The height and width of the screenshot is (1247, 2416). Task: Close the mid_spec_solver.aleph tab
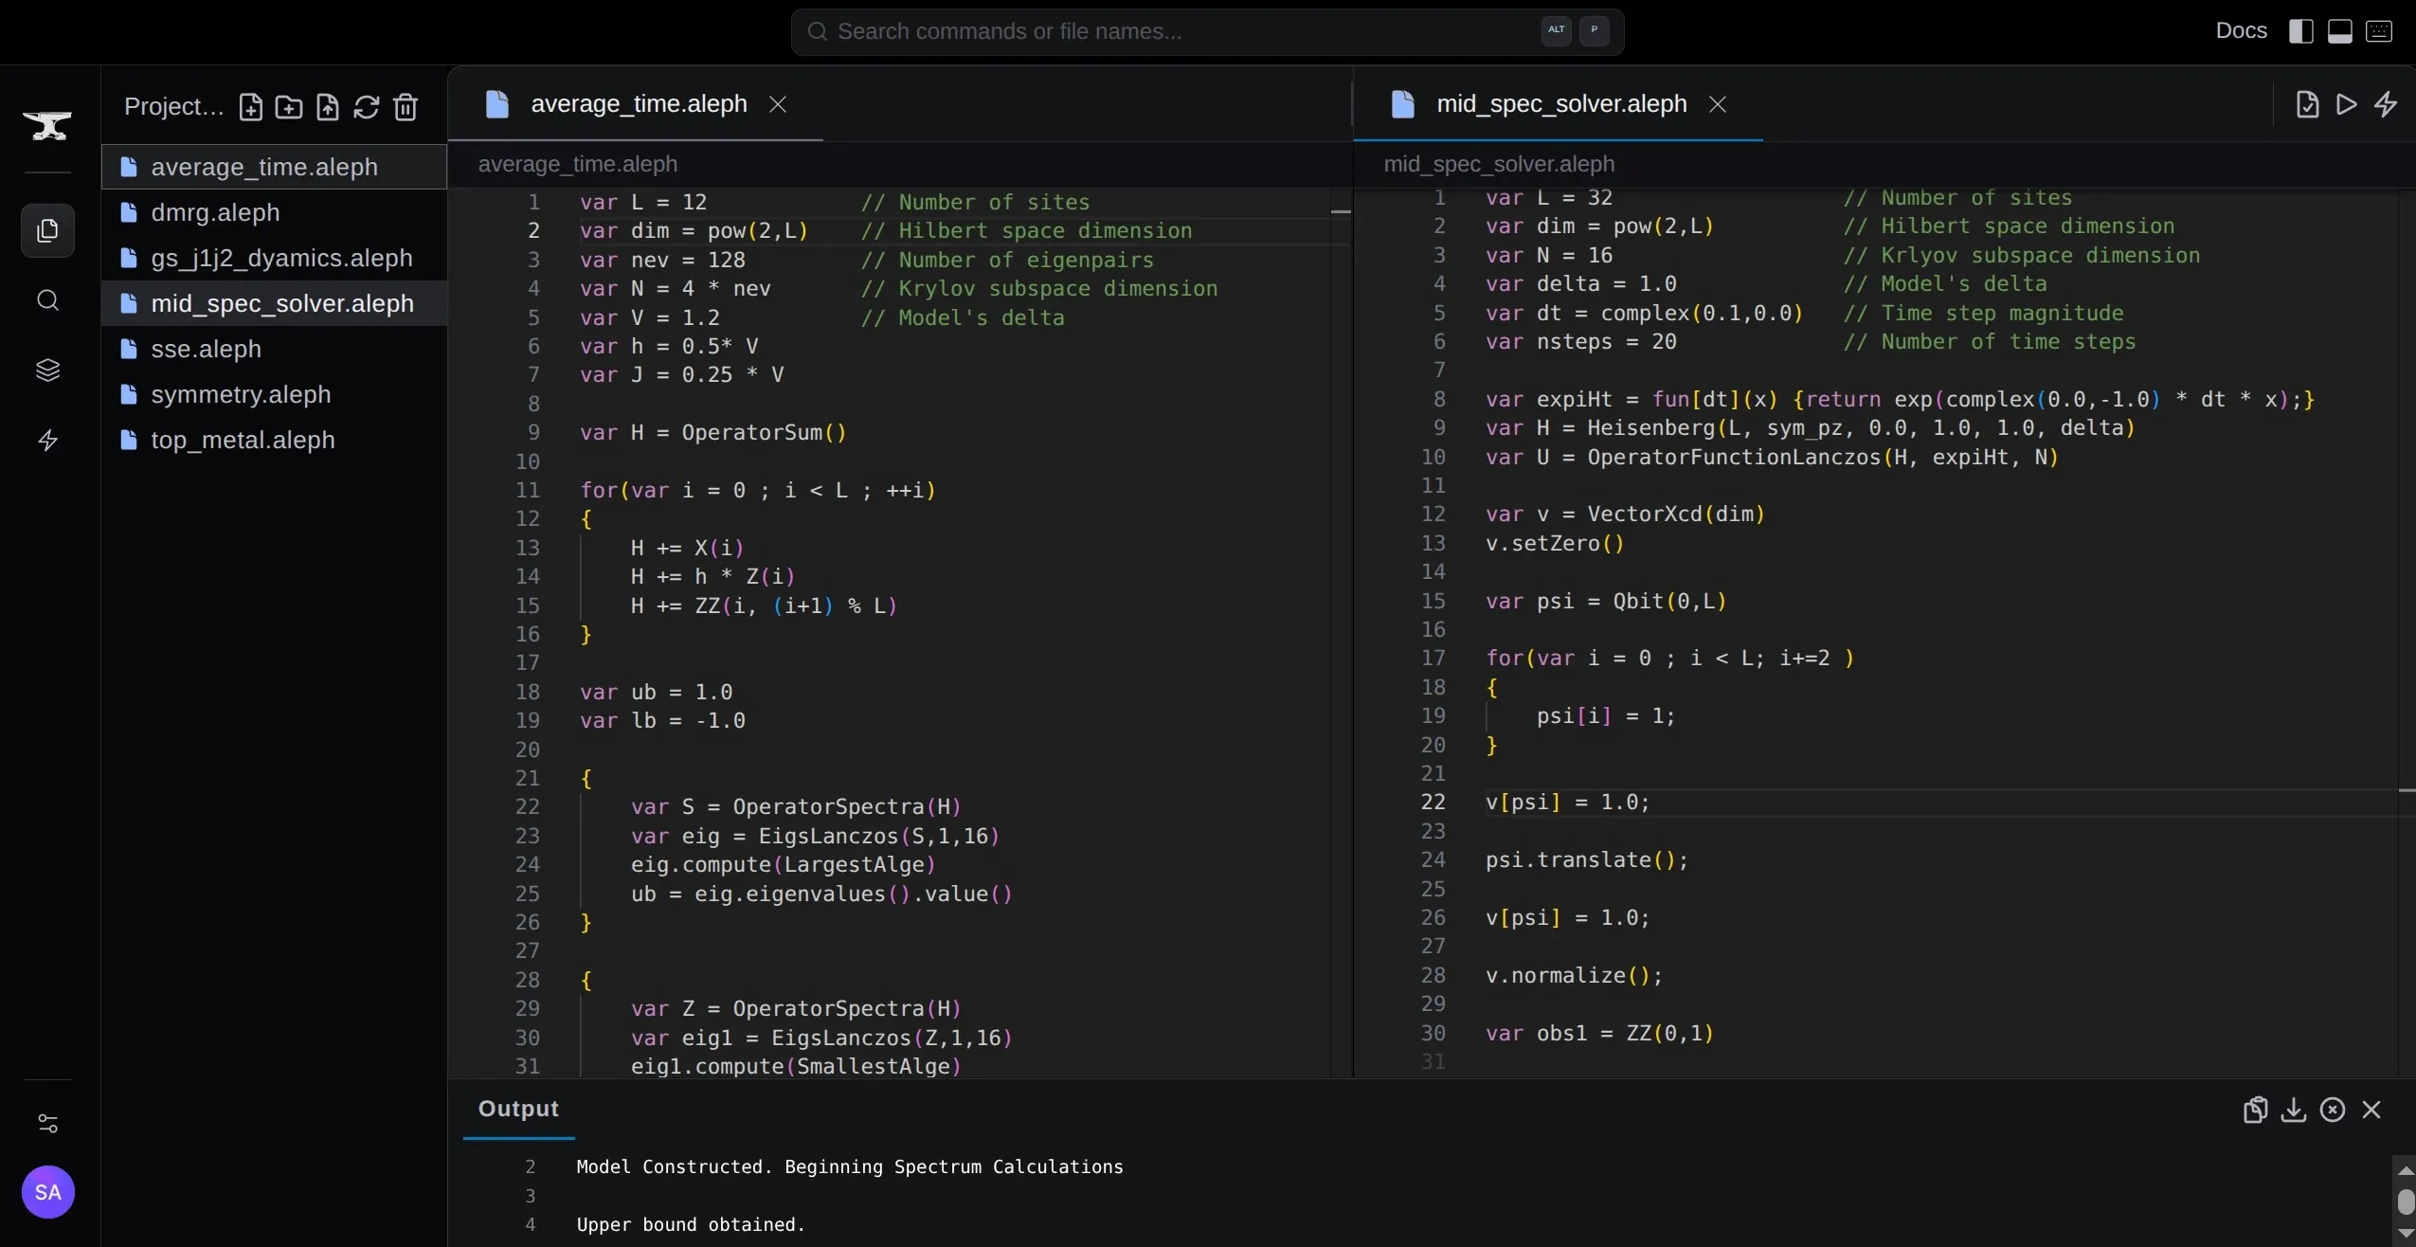tap(1718, 104)
